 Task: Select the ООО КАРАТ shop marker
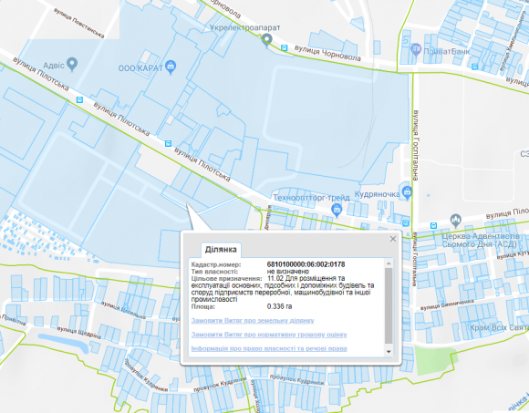[x=171, y=67]
